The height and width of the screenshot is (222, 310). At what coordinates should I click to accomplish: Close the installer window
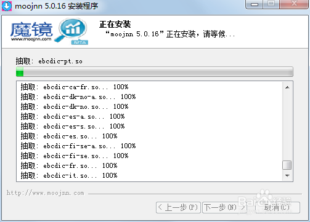(x=294, y=4)
